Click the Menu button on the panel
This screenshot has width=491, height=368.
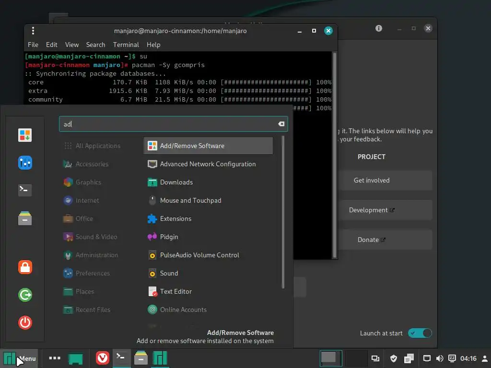coord(19,358)
